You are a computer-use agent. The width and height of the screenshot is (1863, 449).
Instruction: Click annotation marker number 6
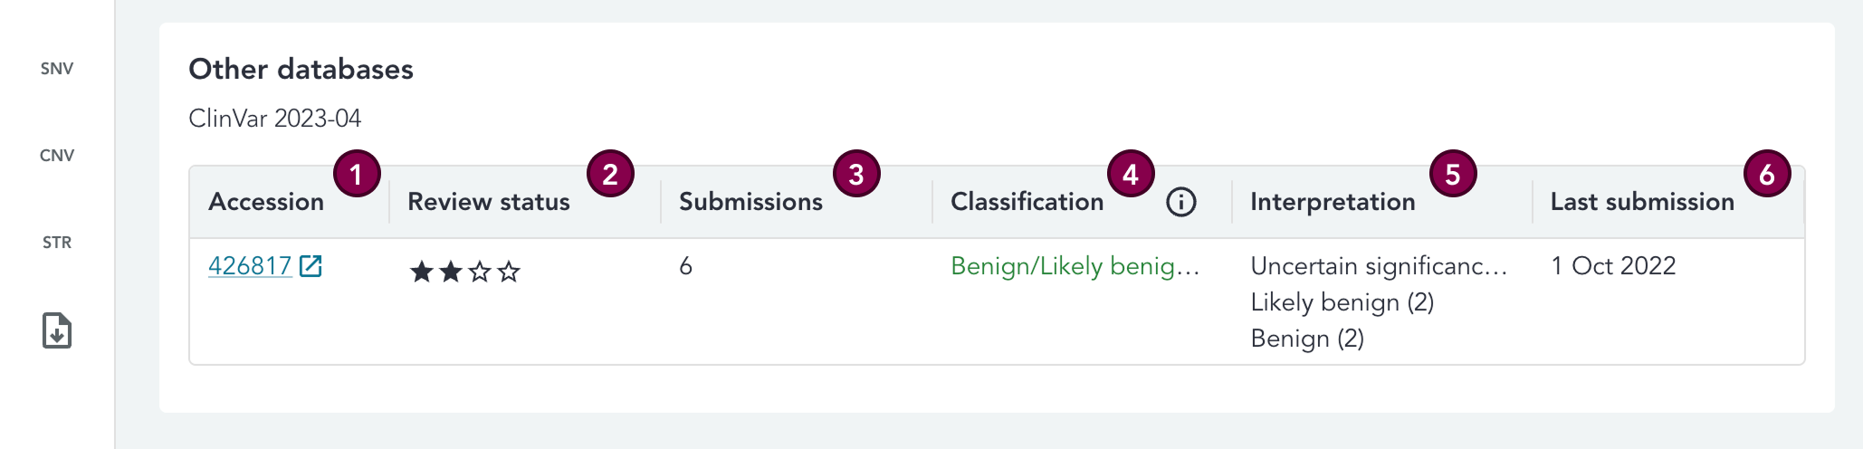1767,174
